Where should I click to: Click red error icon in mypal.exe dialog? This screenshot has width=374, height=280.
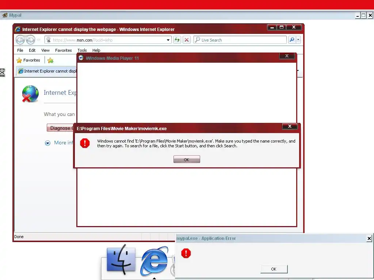(x=186, y=253)
